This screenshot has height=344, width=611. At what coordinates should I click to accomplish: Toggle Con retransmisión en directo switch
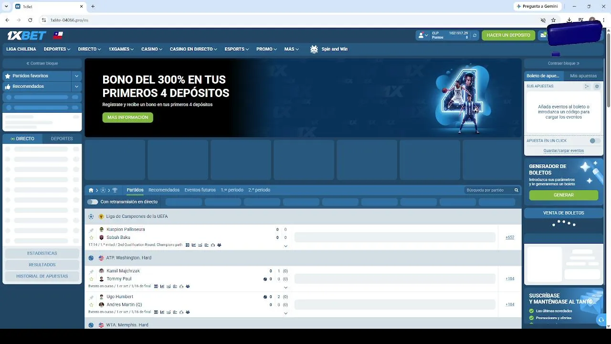(x=93, y=202)
